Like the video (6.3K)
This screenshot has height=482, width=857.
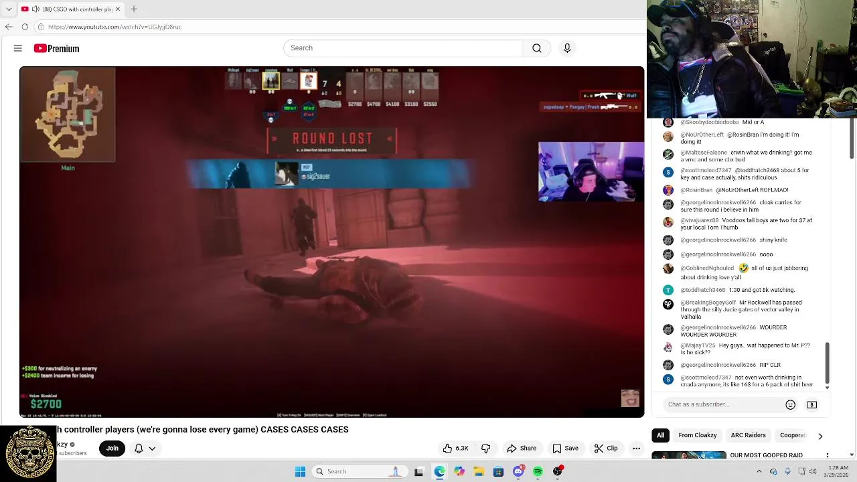point(455,449)
